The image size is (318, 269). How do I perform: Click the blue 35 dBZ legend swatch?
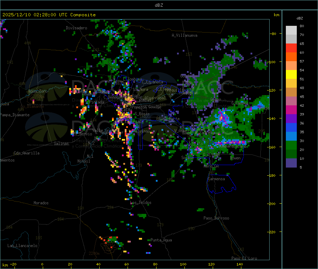pyautogui.click(x=291, y=127)
